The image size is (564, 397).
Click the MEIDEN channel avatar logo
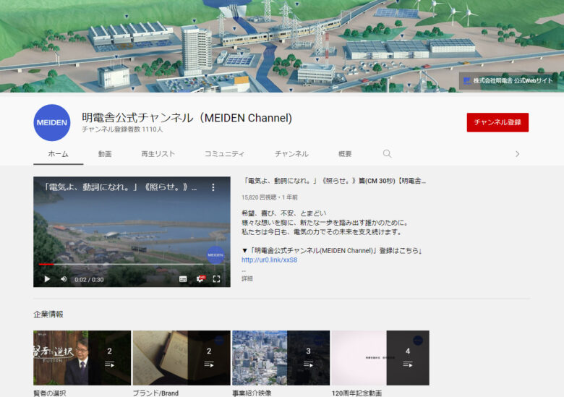pos(52,123)
